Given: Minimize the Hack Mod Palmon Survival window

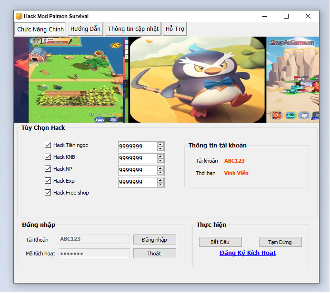Looking at the screenshot, I should tap(265, 16).
